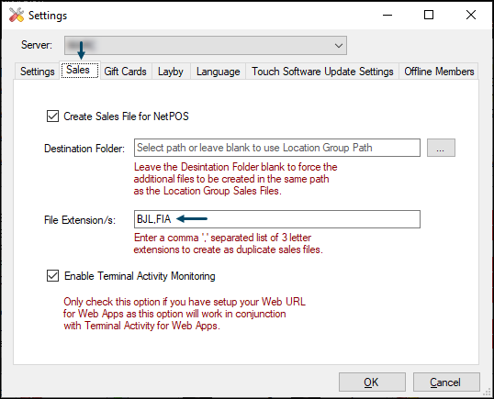View the Offline Members tab
This screenshot has width=494, height=399.
click(x=439, y=72)
